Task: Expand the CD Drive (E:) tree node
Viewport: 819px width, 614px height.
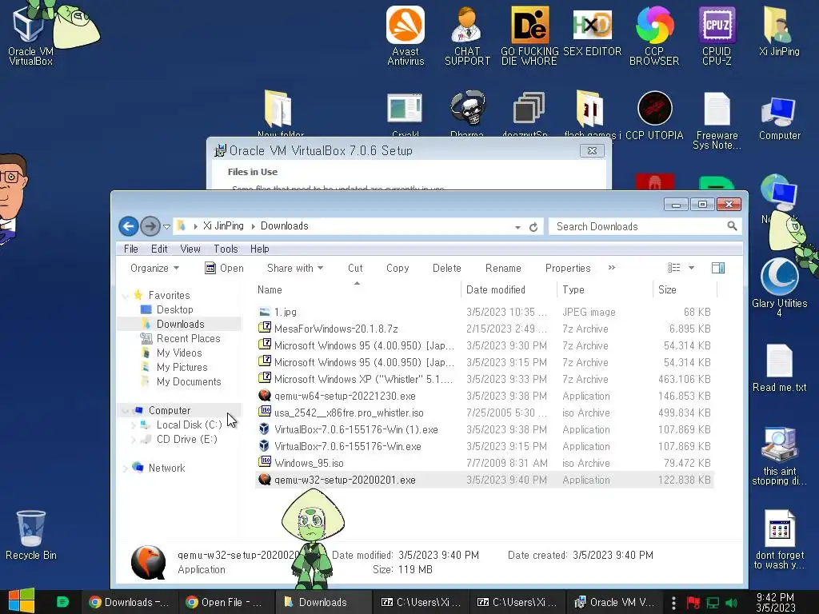Action: (x=134, y=440)
